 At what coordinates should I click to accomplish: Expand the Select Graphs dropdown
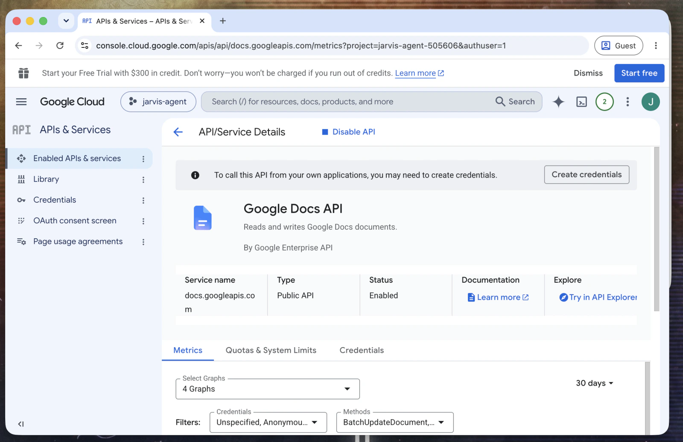point(268,389)
